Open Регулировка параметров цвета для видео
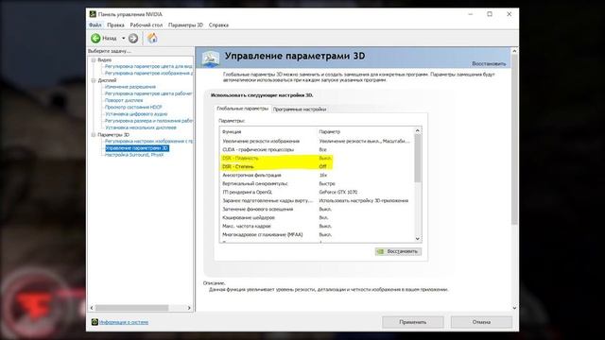605x340 pixels. tap(148, 66)
